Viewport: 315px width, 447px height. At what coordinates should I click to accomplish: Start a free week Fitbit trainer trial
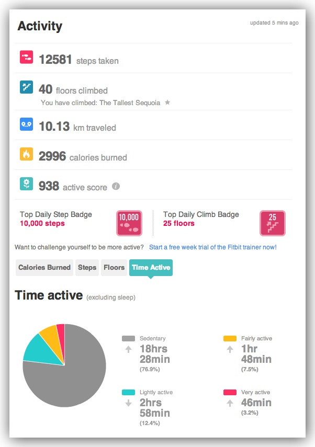click(213, 247)
